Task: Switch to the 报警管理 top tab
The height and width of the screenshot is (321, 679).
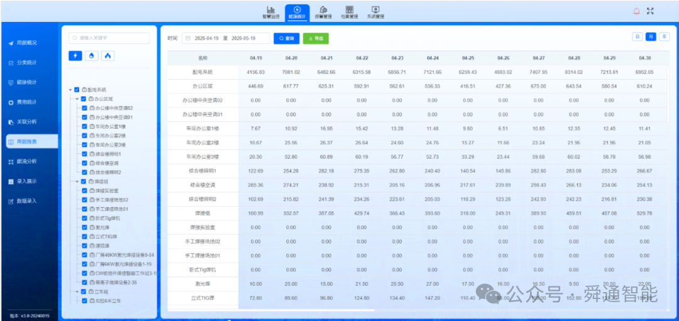Action: click(323, 13)
